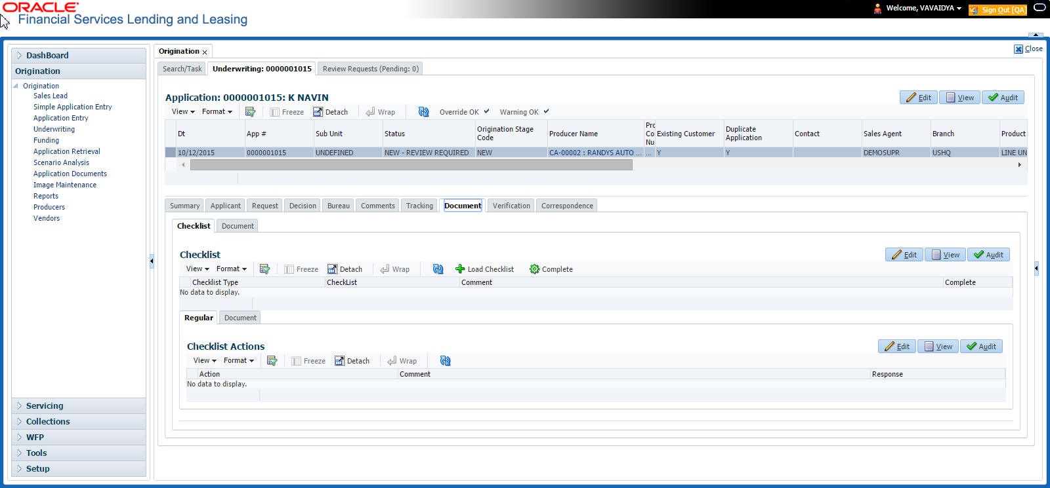Expand the Collections section

pyautogui.click(x=79, y=422)
